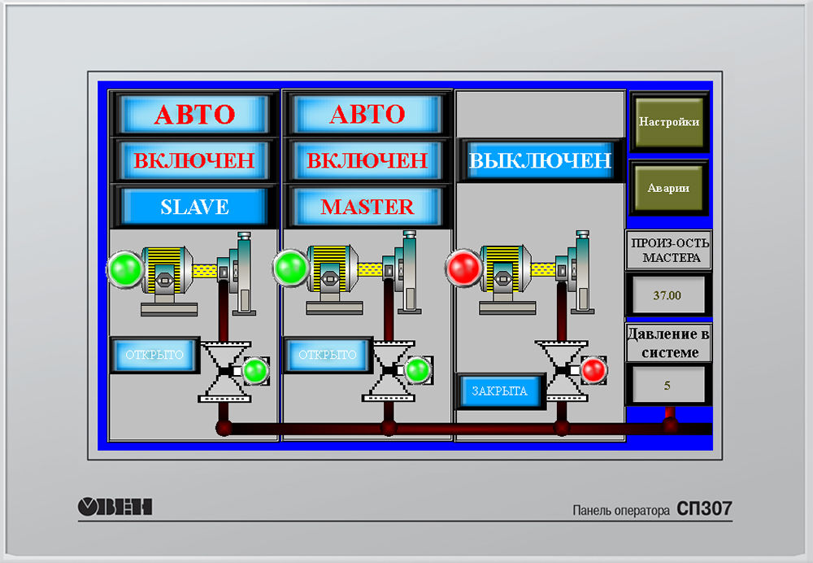Open the Аварии alarms screen
The height and width of the screenshot is (563, 813).
tap(669, 188)
